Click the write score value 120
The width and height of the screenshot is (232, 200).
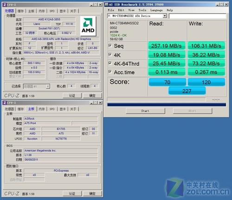(x=206, y=82)
